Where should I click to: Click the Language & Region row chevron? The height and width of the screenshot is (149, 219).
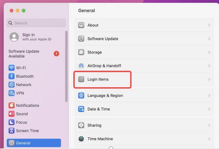point(209,96)
